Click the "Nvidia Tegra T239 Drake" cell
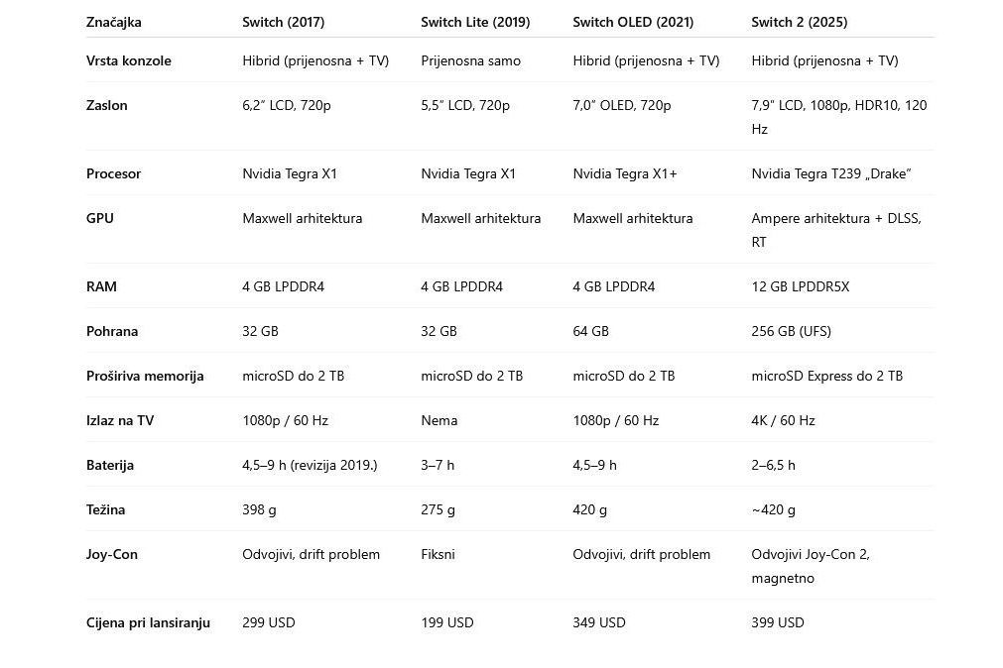1003x668 pixels. [x=830, y=173]
